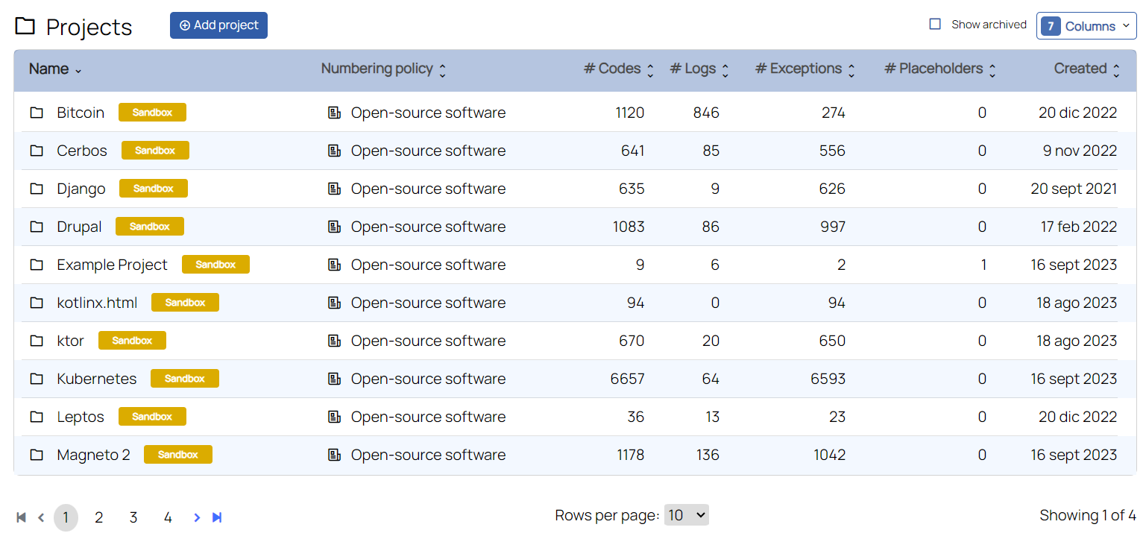Open the Kubernetes project

tap(97, 379)
